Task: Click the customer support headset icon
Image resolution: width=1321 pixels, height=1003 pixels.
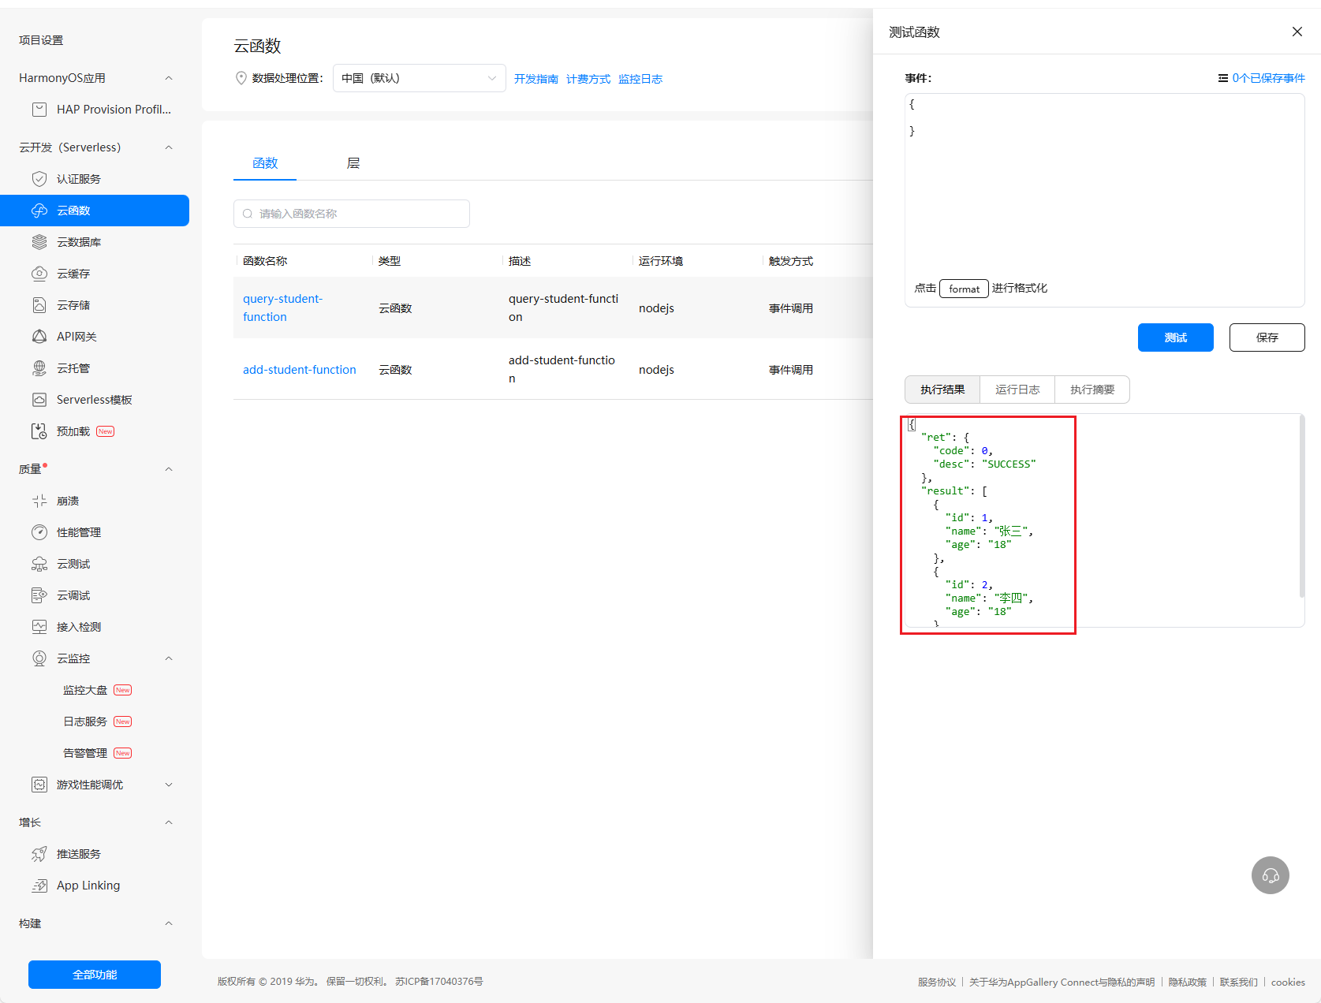Action: pyautogui.click(x=1271, y=875)
